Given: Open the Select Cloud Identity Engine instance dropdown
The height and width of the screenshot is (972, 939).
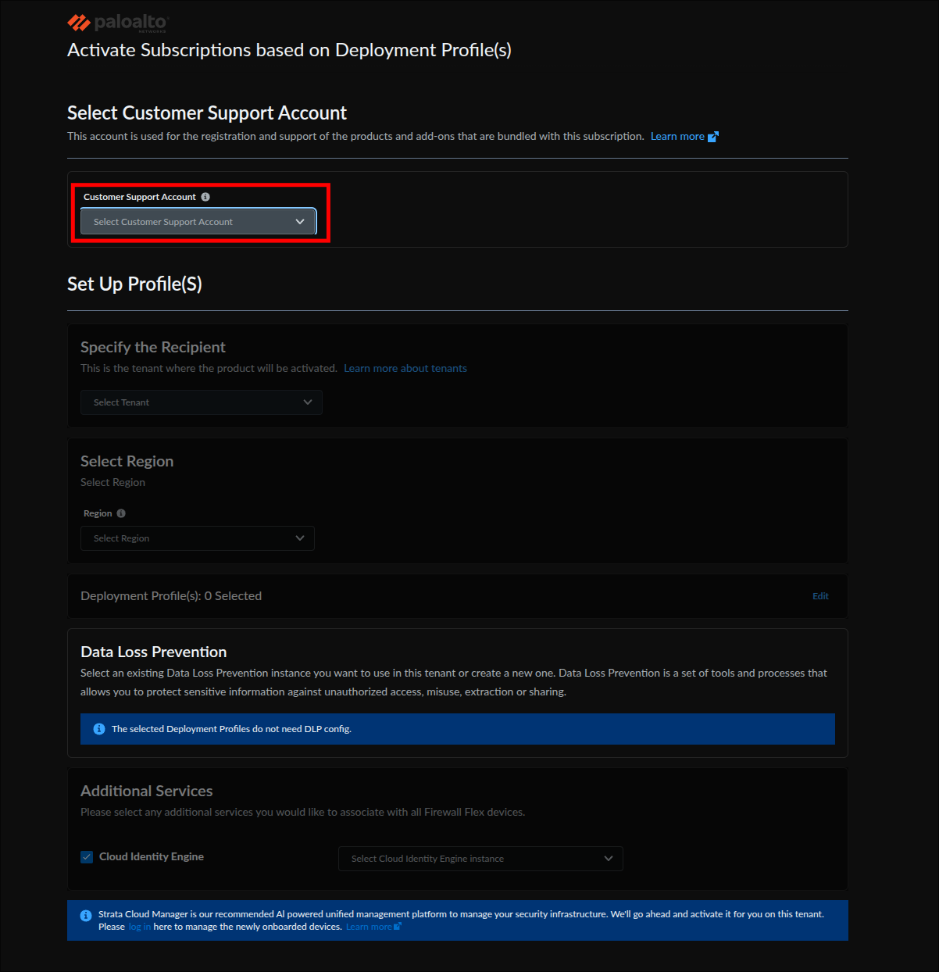Looking at the screenshot, I should pyautogui.click(x=480, y=859).
